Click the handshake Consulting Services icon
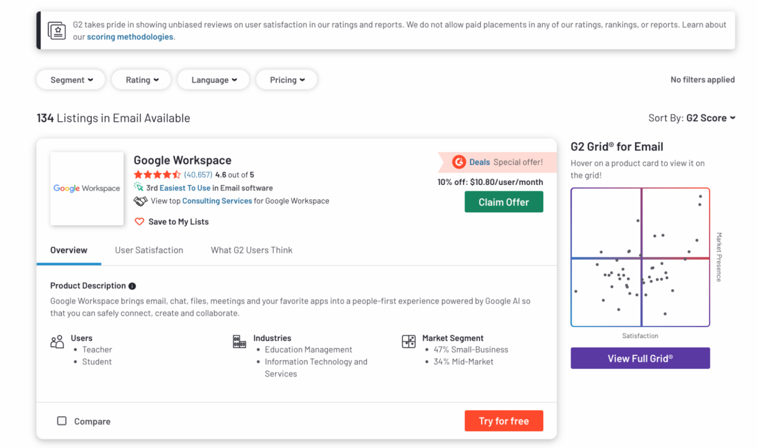The image size is (758, 448). click(x=140, y=201)
